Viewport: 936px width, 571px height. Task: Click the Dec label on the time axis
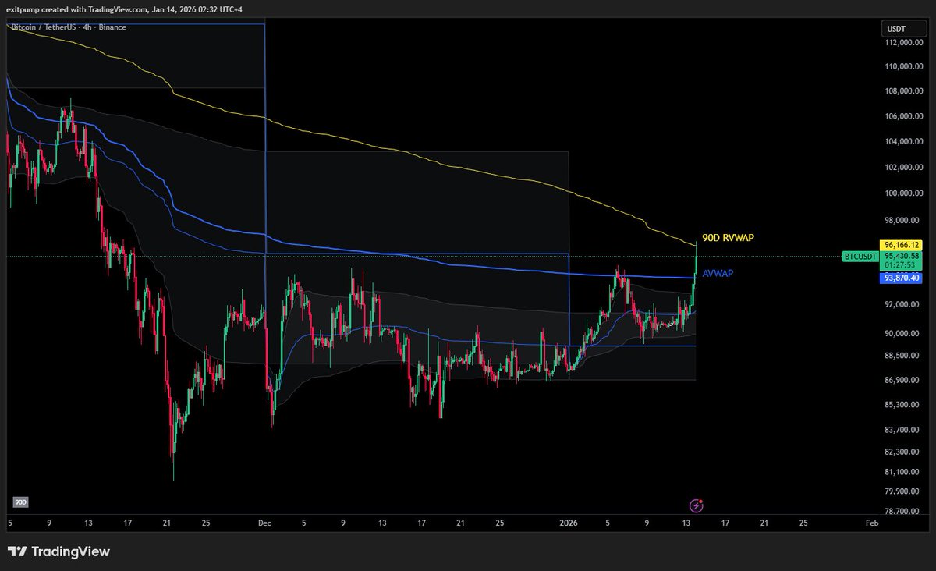[x=264, y=524]
